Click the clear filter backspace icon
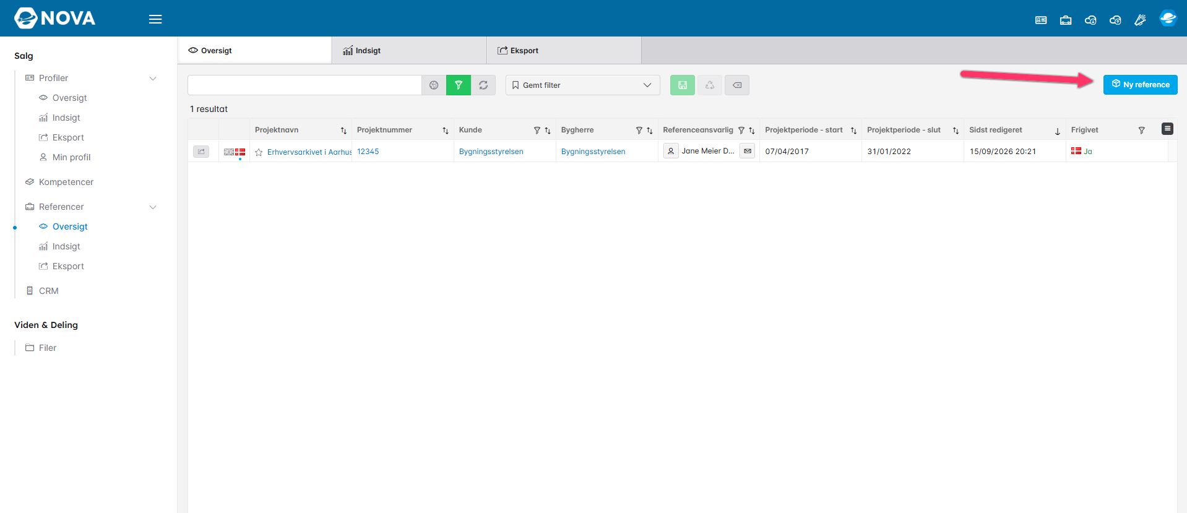Image resolution: width=1187 pixels, height=513 pixels. point(737,85)
